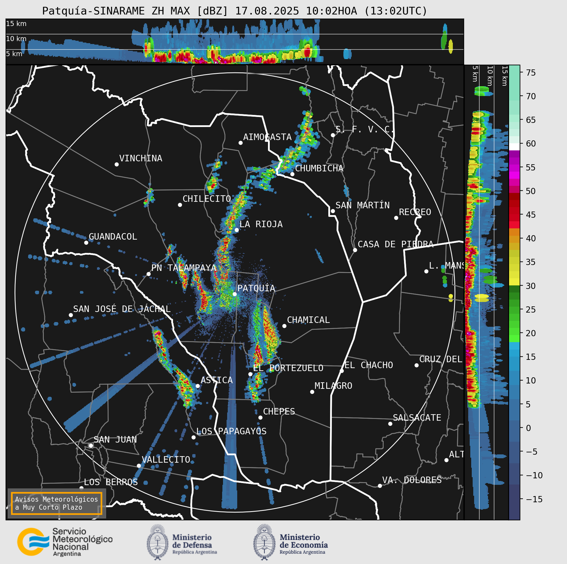The height and width of the screenshot is (564, 567).
Task: Click the 15 km label in top cross-section
Action: point(16,24)
